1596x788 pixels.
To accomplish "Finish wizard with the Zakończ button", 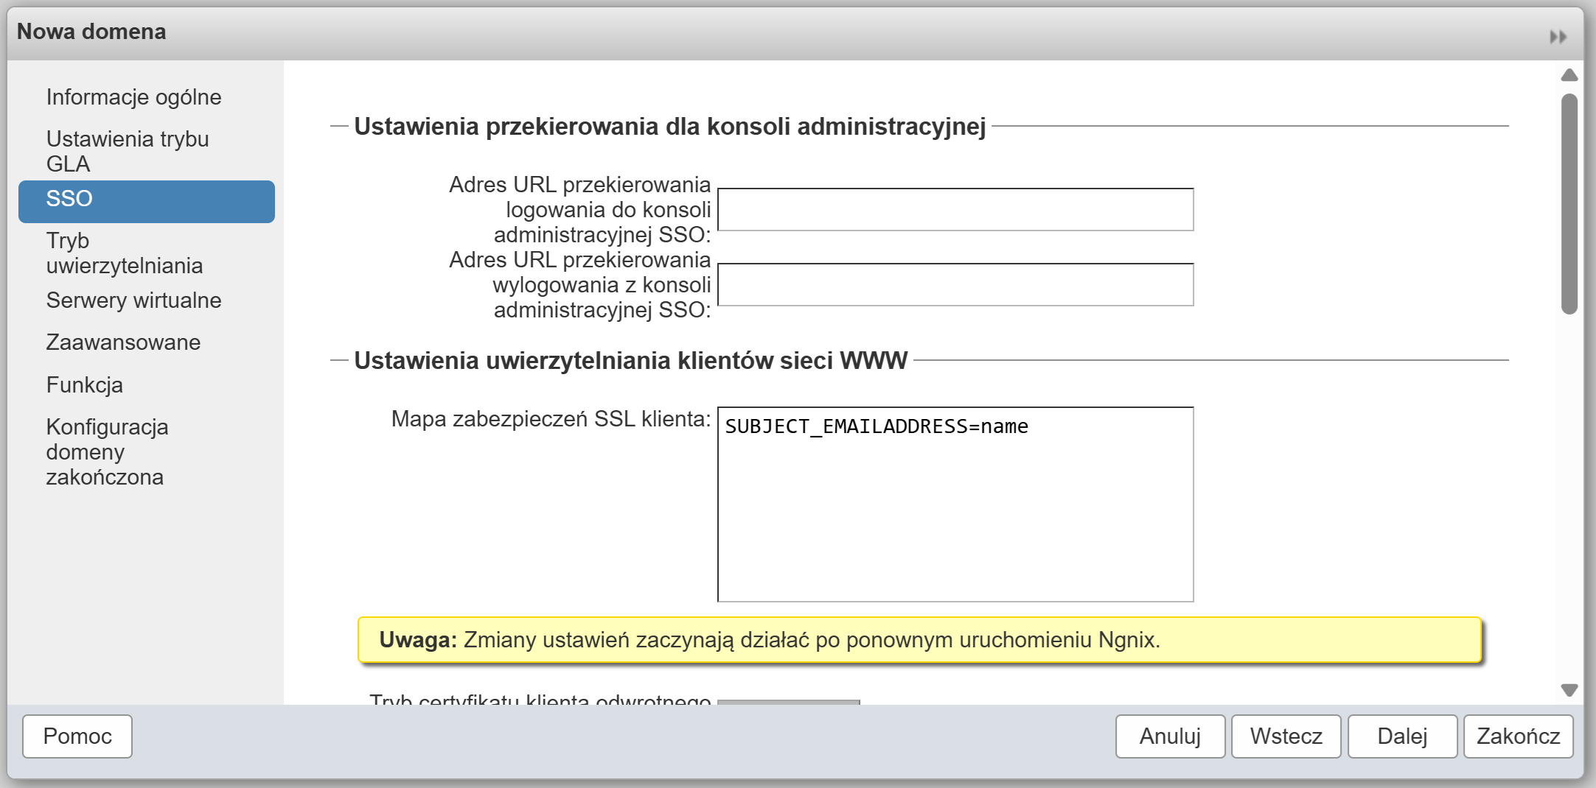I will (x=1518, y=736).
